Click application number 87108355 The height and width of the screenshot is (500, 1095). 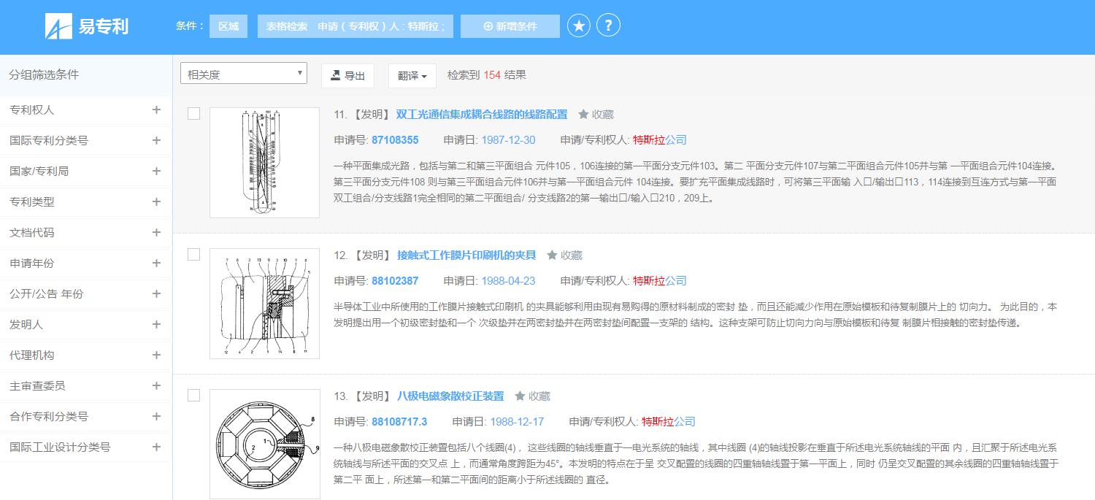point(395,140)
